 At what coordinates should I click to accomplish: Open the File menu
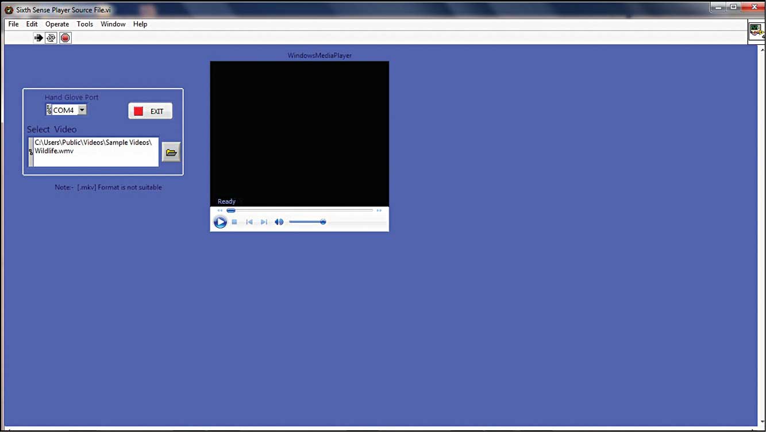tap(13, 24)
